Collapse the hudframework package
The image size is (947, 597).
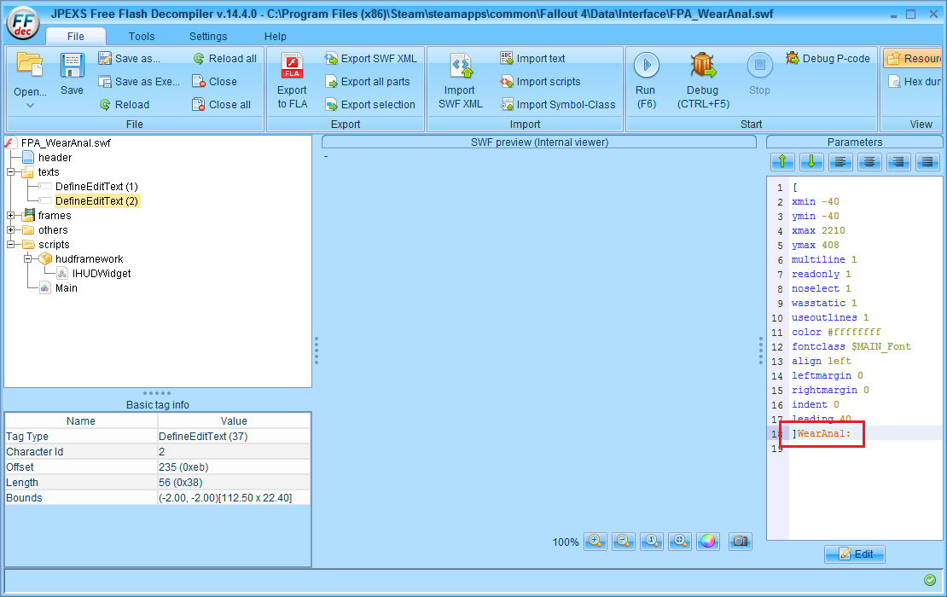coord(28,259)
